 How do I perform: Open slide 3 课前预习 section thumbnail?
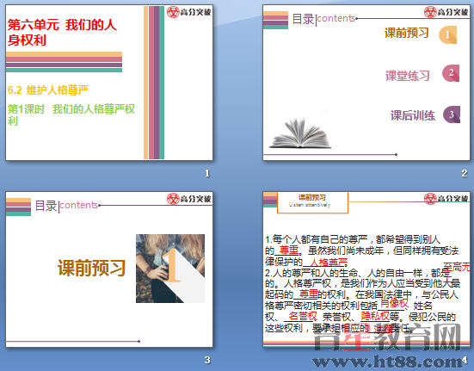pyautogui.click(x=109, y=269)
